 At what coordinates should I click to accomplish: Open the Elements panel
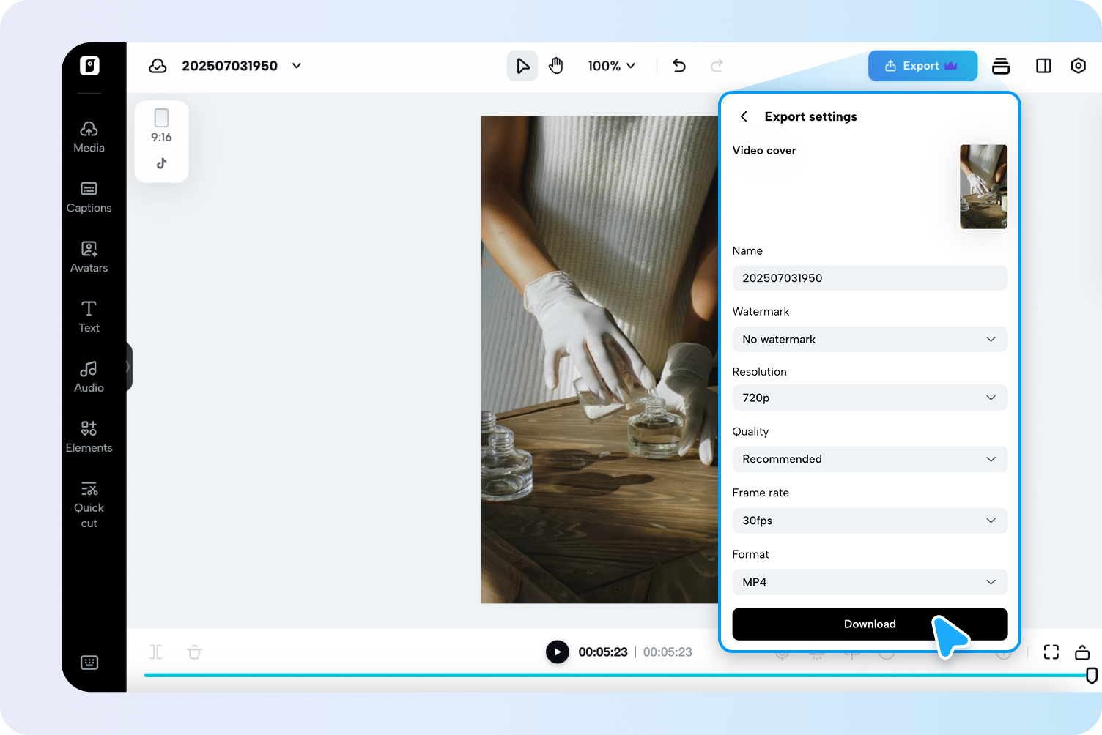pos(89,438)
